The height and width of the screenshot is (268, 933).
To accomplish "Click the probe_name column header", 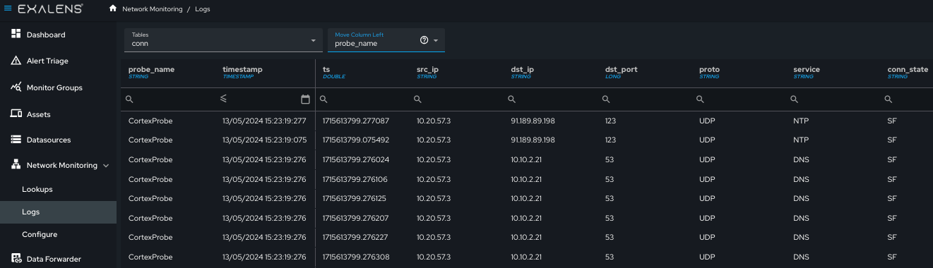I will point(151,69).
